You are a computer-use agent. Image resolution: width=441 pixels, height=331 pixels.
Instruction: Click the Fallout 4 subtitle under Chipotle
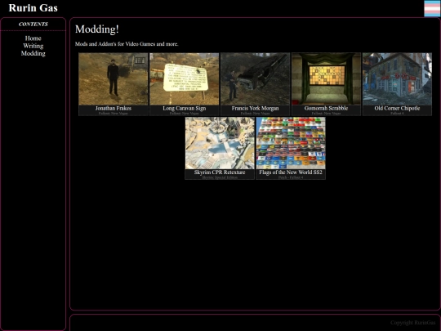coord(397,114)
